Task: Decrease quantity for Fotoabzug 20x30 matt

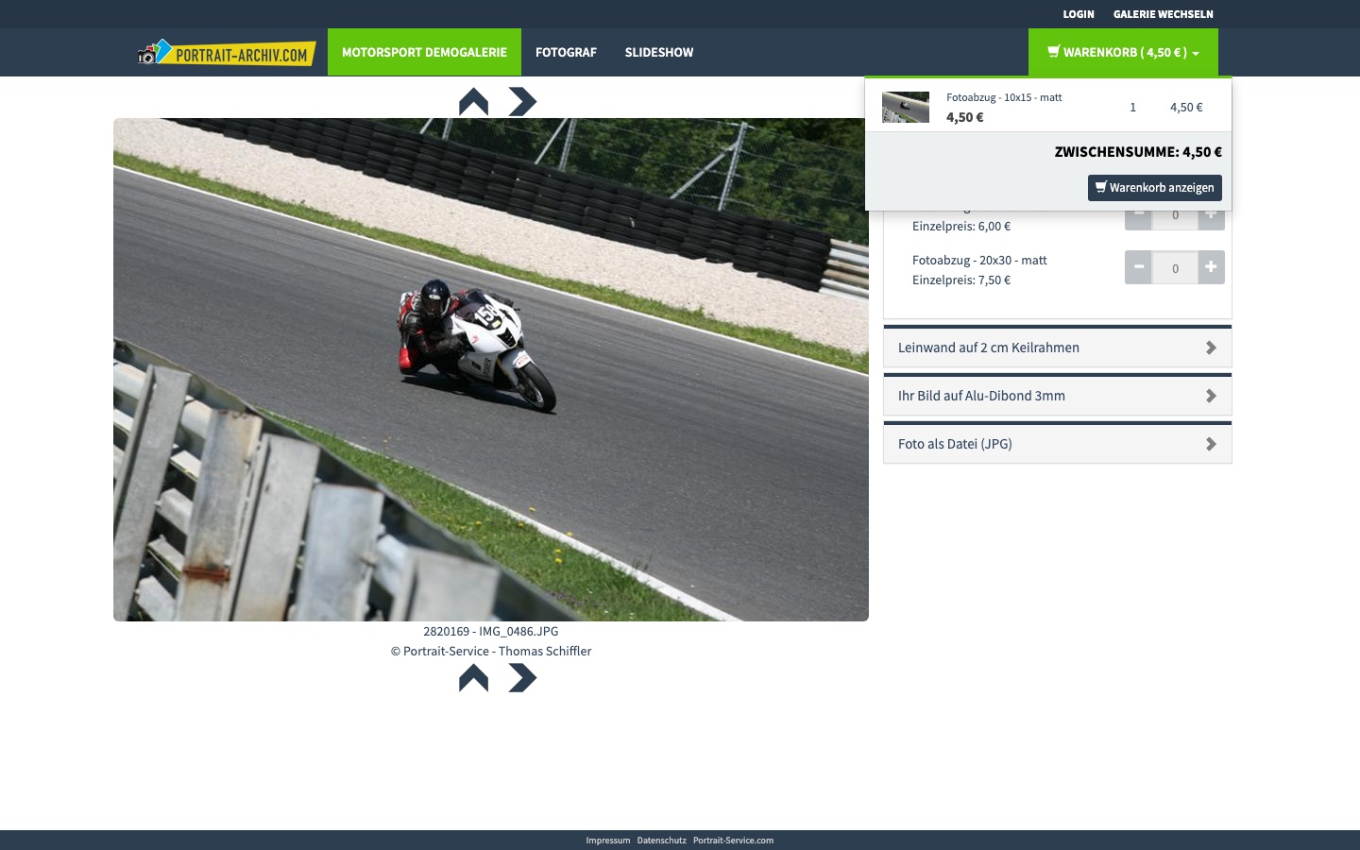Action: 1138,267
